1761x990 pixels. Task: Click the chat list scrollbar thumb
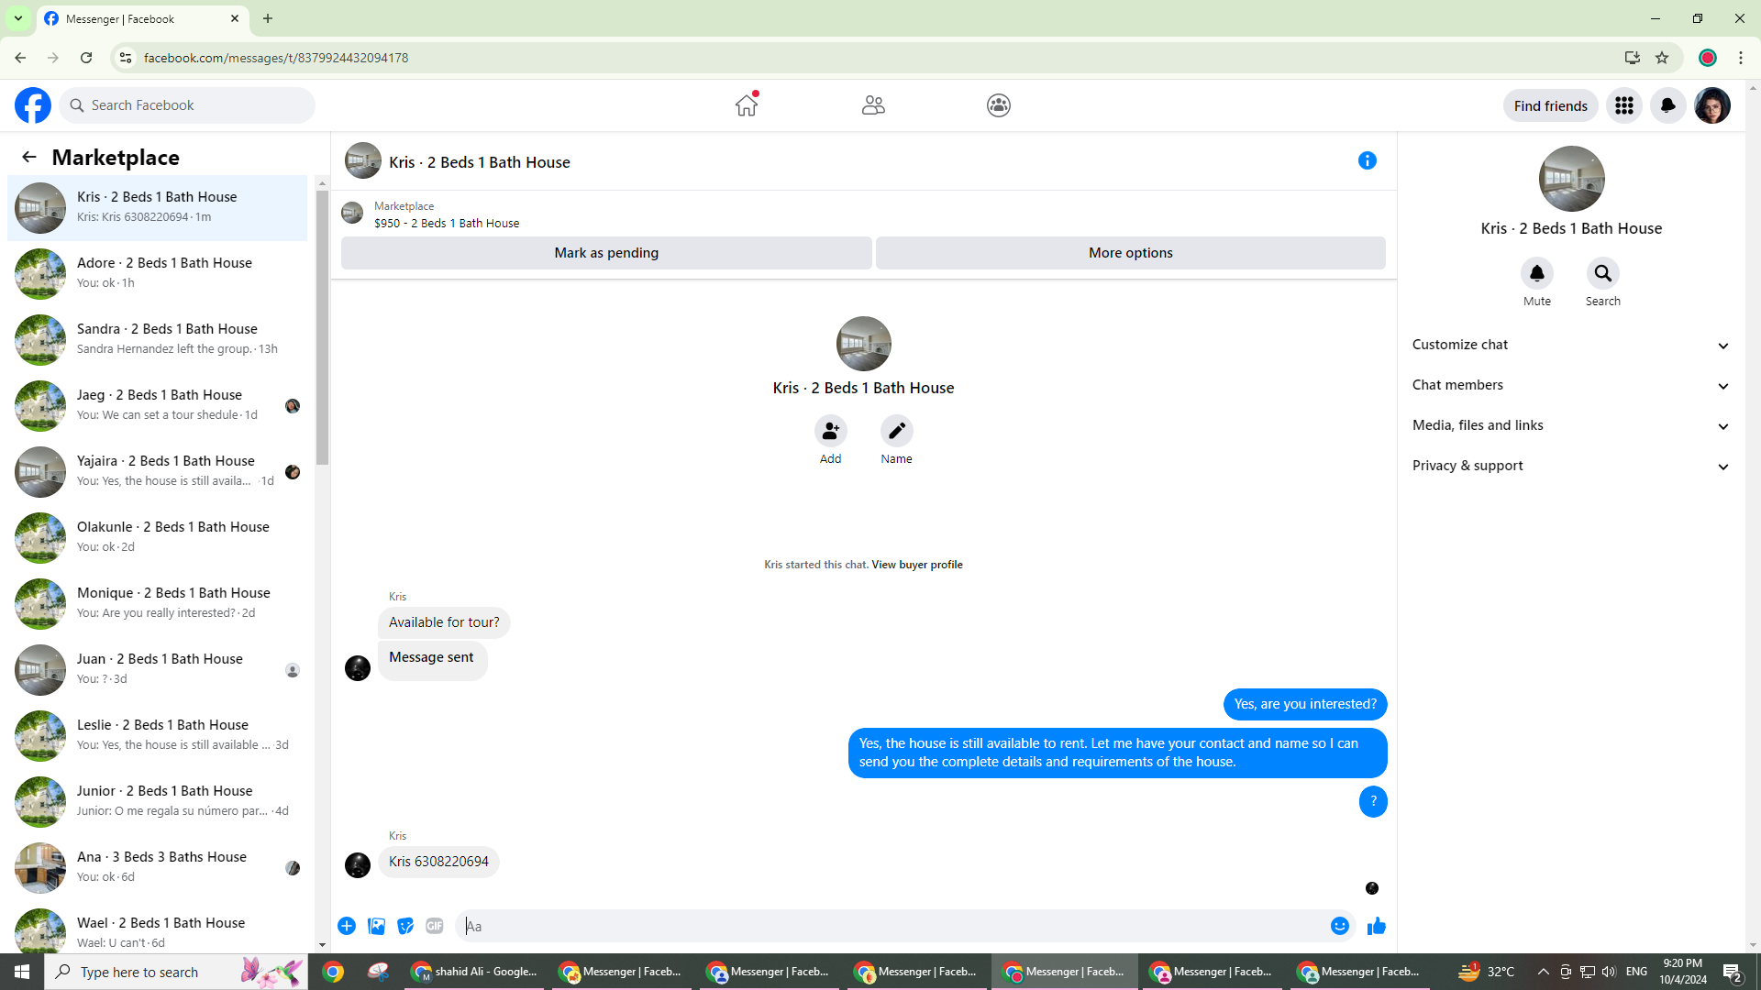322,327
